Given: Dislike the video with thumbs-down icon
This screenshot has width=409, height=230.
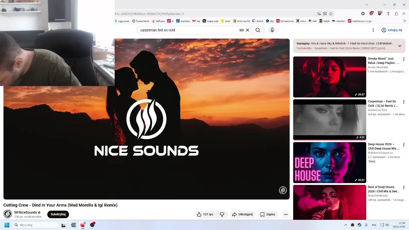Looking at the screenshot, I should (222, 214).
